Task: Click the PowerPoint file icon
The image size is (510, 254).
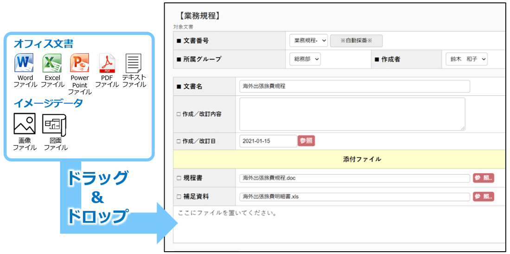Action: (x=79, y=63)
